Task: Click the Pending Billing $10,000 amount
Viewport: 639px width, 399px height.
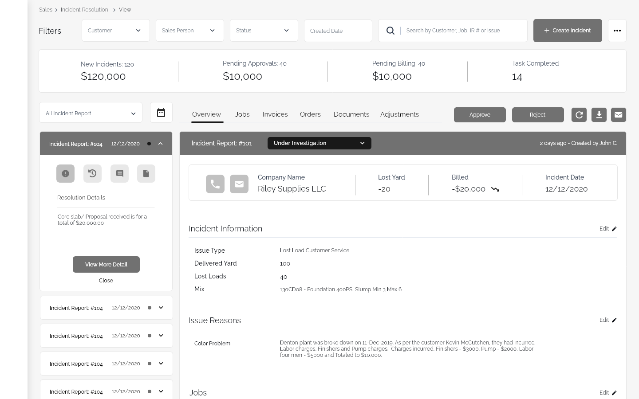Action: click(392, 76)
